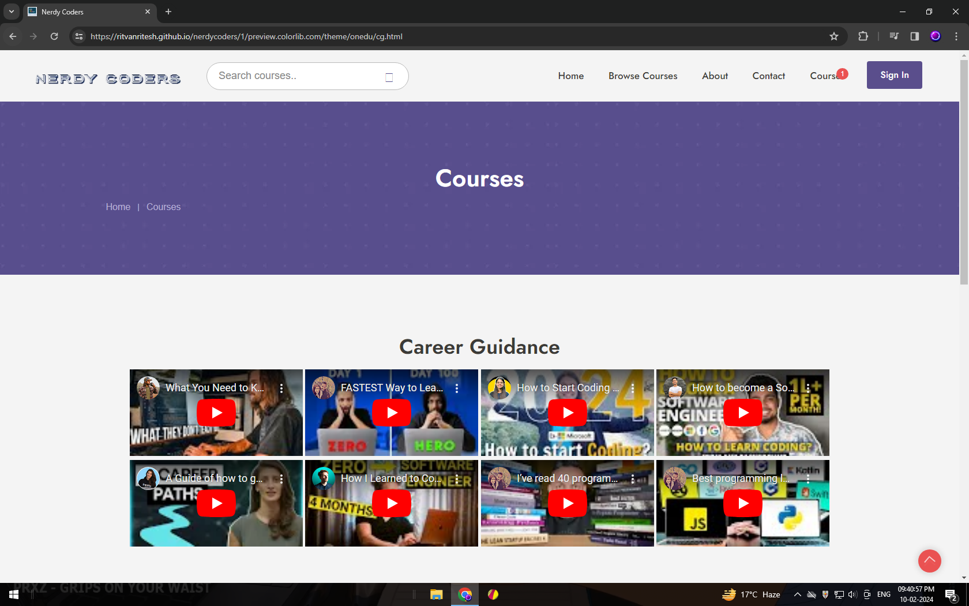The width and height of the screenshot is (969, 606).
Task: Play the 'How to become a So...' video
Action: coord(743,413)
